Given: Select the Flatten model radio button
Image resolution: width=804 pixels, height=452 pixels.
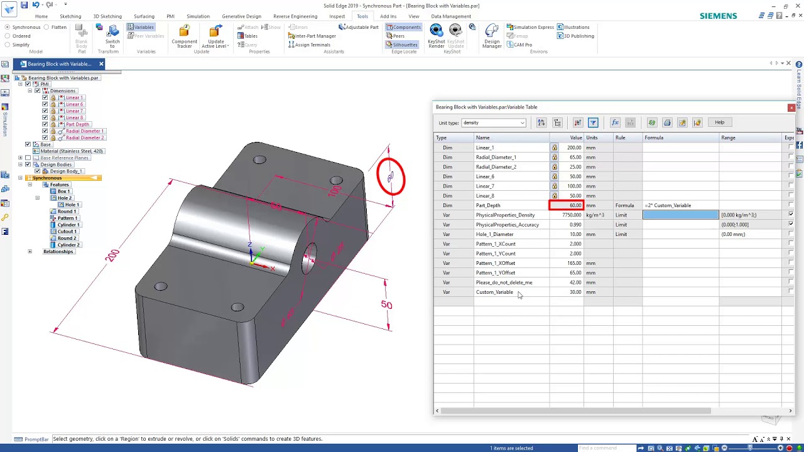Looking at the screenshot, I should click(x=46, y=27).
